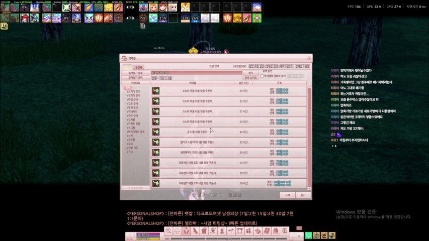Open the 경매장 설정 settings button
The height and width of the screenshot is (241, 429).
pyautogui.click(x=272, y=66)
